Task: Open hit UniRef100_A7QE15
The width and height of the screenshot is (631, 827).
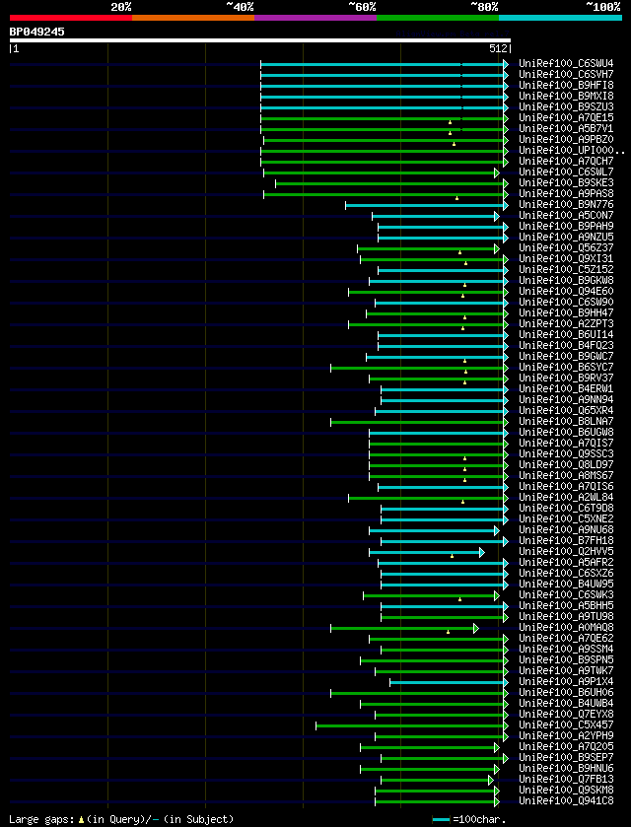Action: (x=566, y=118)
